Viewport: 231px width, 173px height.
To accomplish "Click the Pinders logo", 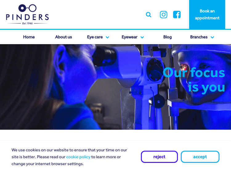I will tap(27, 14).
